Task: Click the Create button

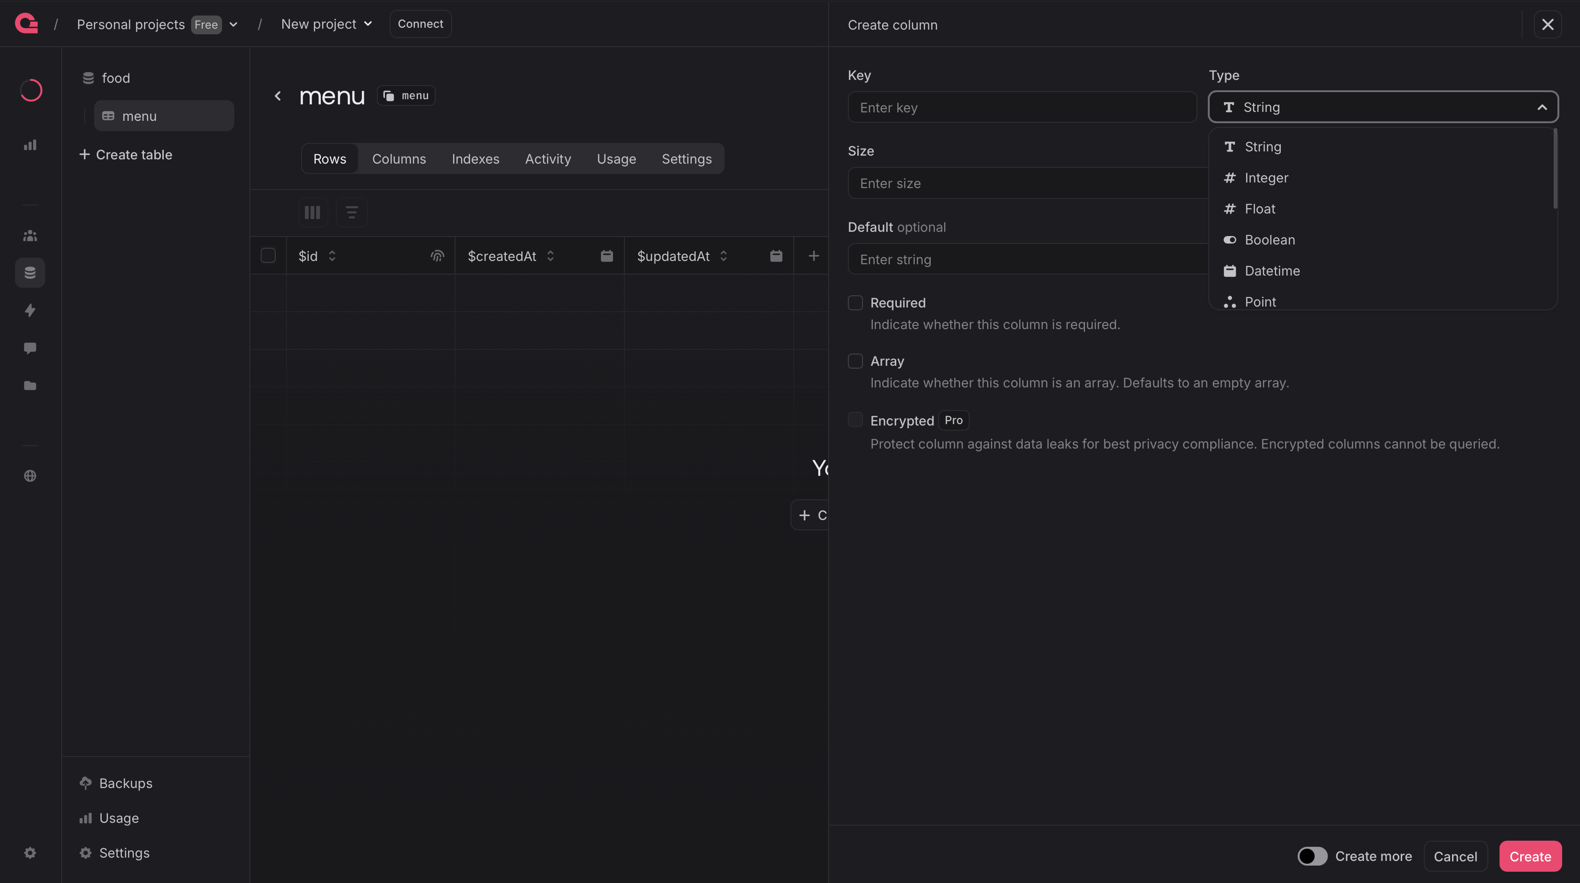Action: 1530,856
